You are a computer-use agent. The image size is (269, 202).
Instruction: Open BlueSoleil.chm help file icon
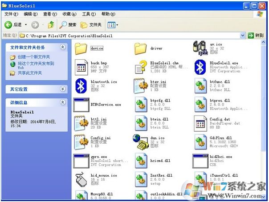[141, 67]
